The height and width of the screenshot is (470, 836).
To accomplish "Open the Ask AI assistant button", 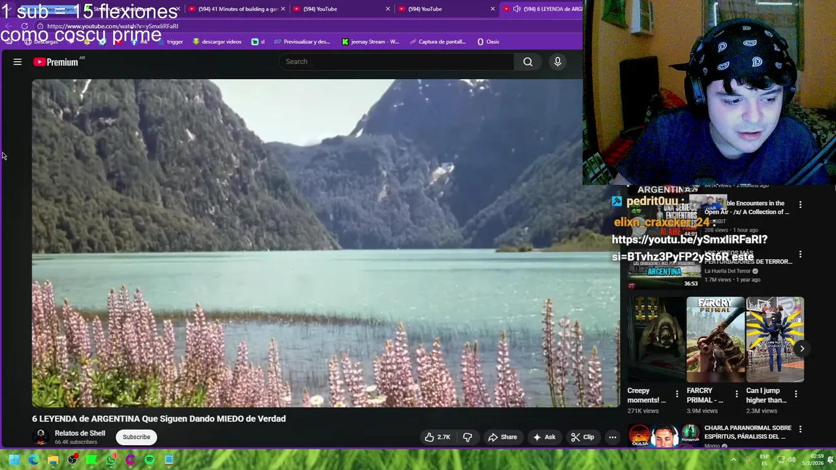I will (x=544, y=437).
